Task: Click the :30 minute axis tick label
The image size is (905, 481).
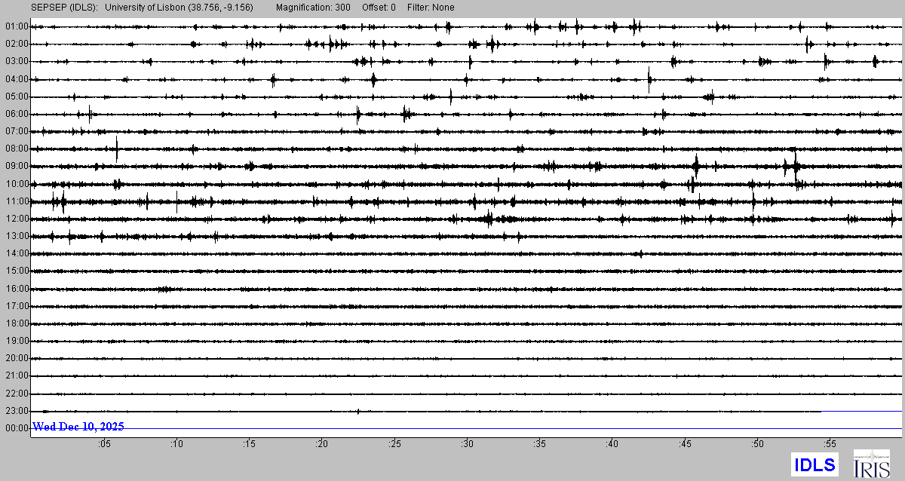Action: [468, 444]
